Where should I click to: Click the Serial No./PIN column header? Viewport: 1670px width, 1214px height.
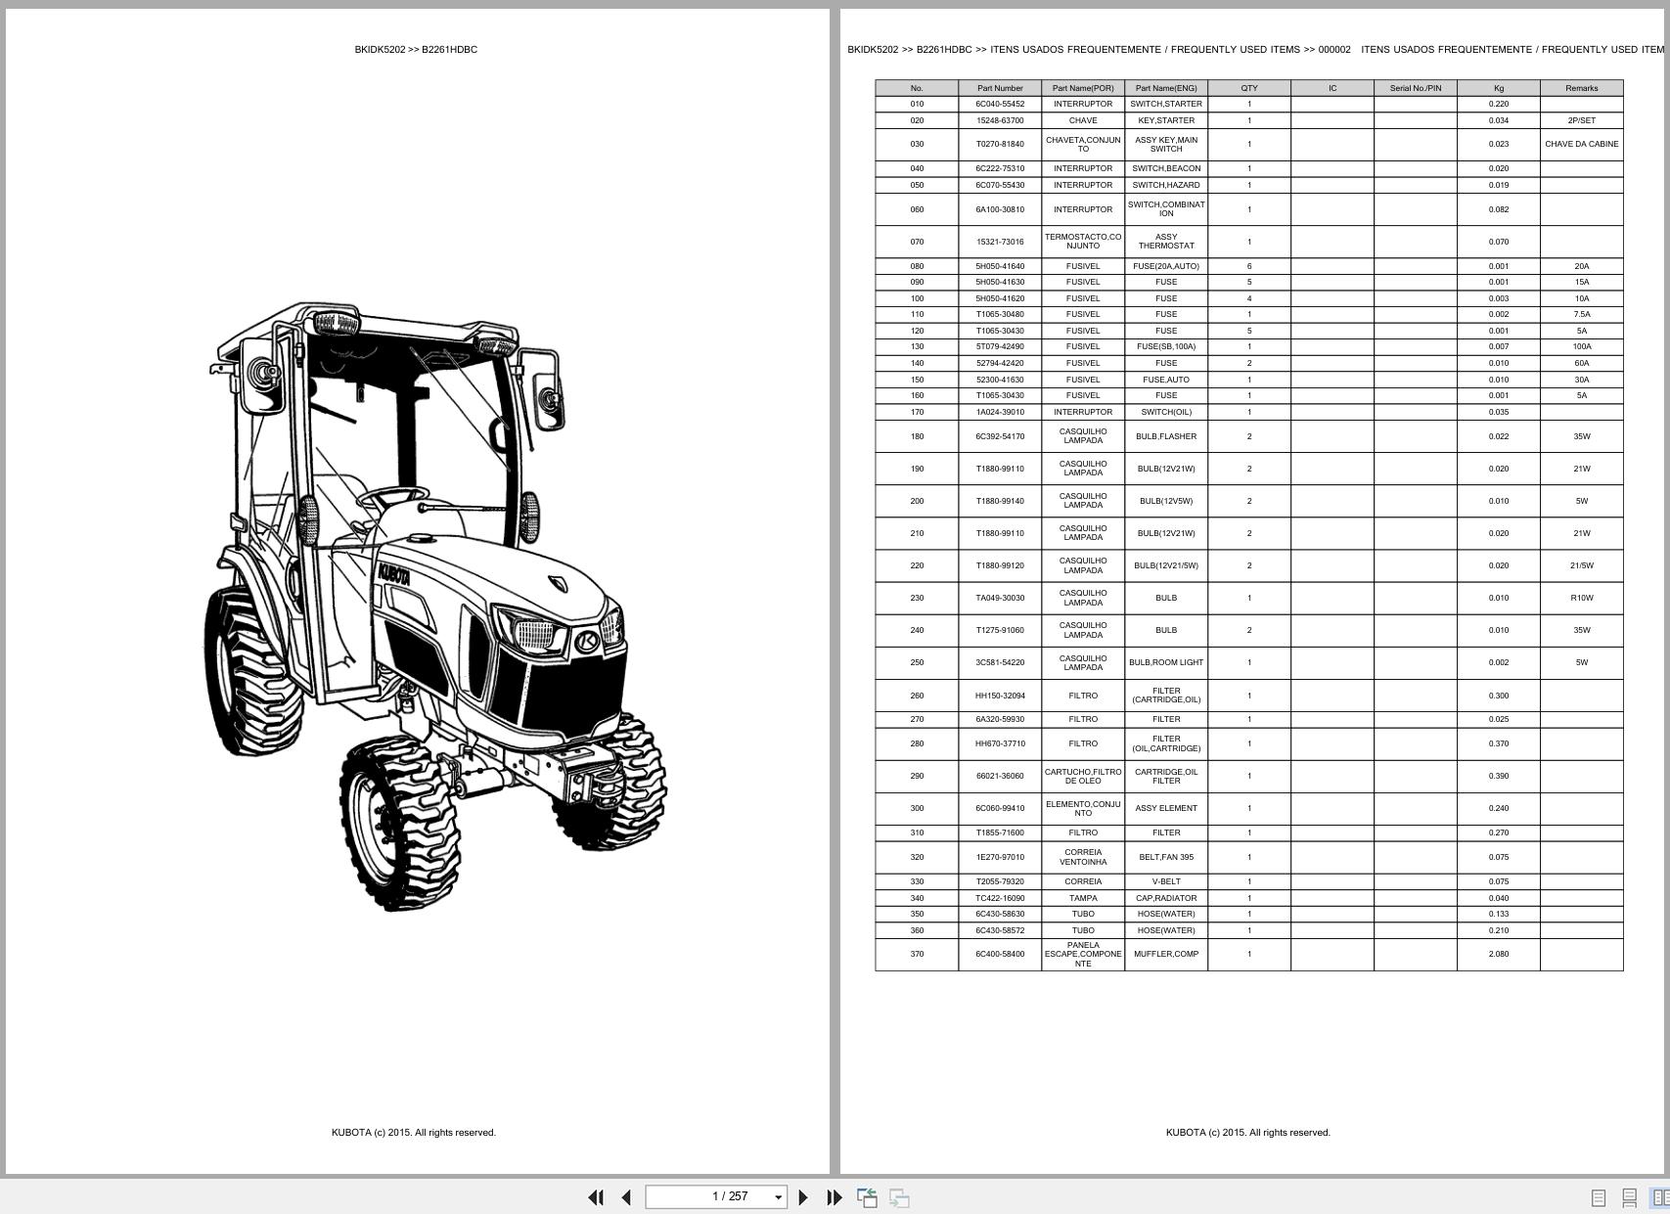pyautogui.click(x=1416, y=88)
